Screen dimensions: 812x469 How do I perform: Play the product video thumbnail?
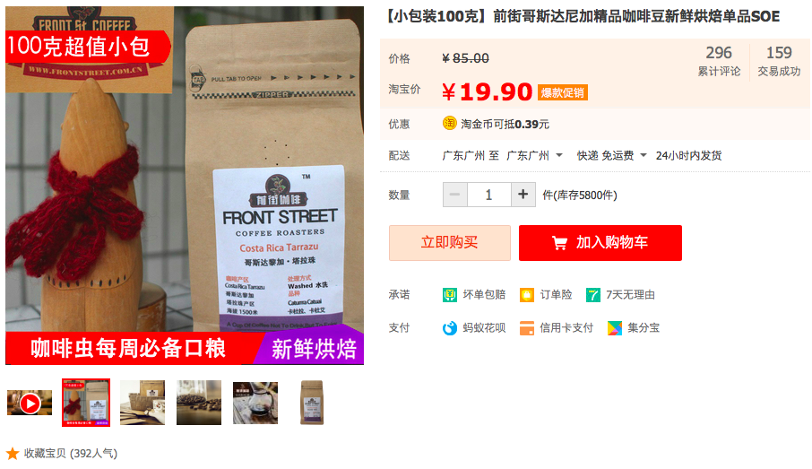coord(30,403)
